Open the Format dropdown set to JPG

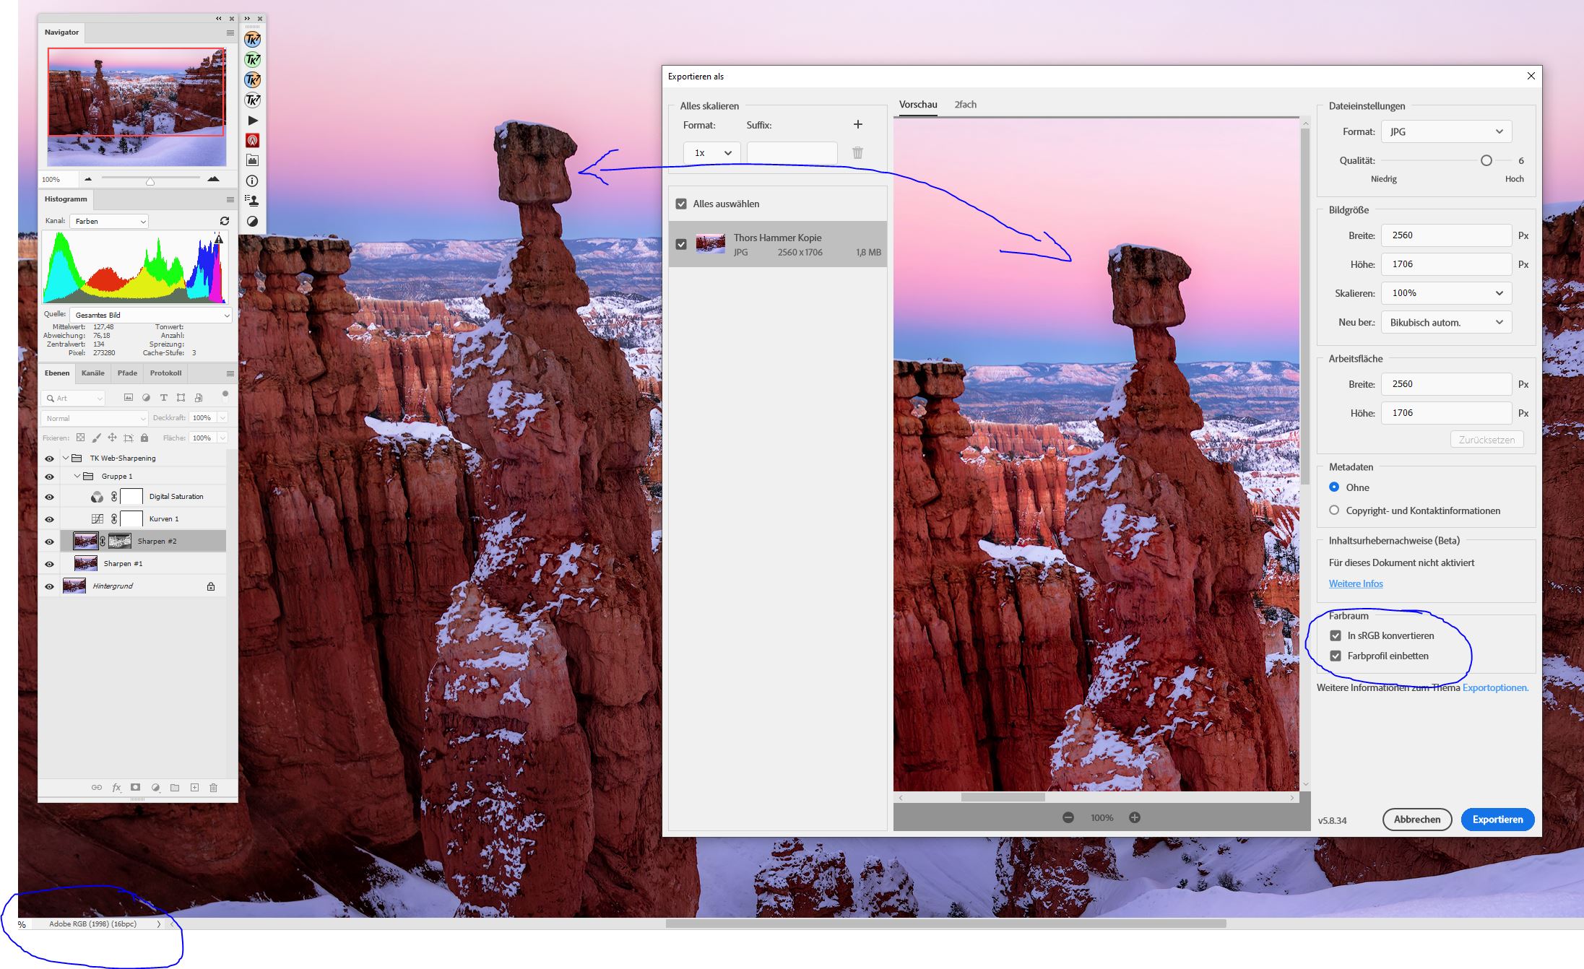(1445, 131)
